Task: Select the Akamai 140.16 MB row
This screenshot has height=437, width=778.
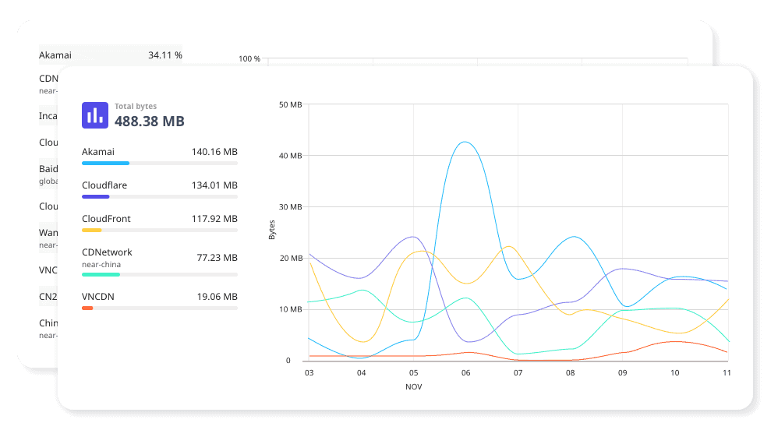Action: point(159,156)
